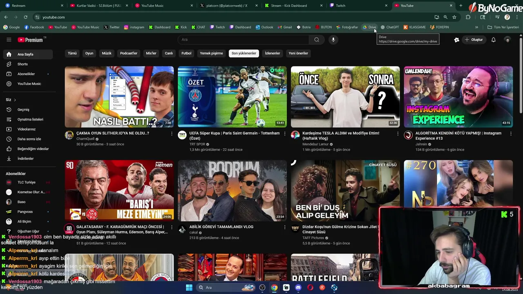
Task: Open options for ABİLİK GÖREVİ TAMAMLANDI video
Action: (285, 227)
